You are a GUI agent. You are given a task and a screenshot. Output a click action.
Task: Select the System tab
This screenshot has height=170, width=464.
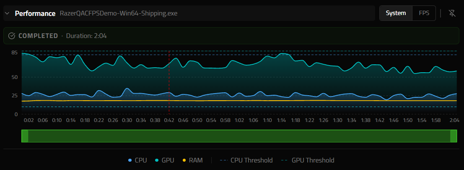(x=396, y=13)
